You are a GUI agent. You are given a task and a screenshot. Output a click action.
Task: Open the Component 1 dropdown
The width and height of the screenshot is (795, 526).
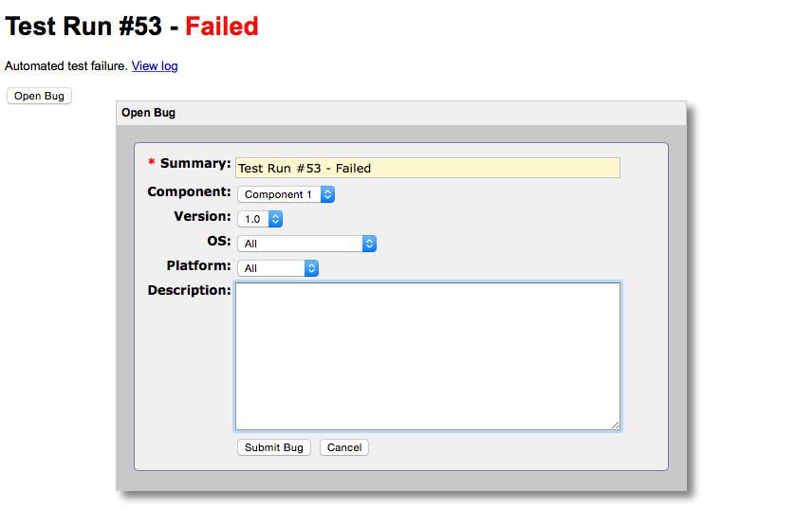pyautogui.click(x=286, y=194)
